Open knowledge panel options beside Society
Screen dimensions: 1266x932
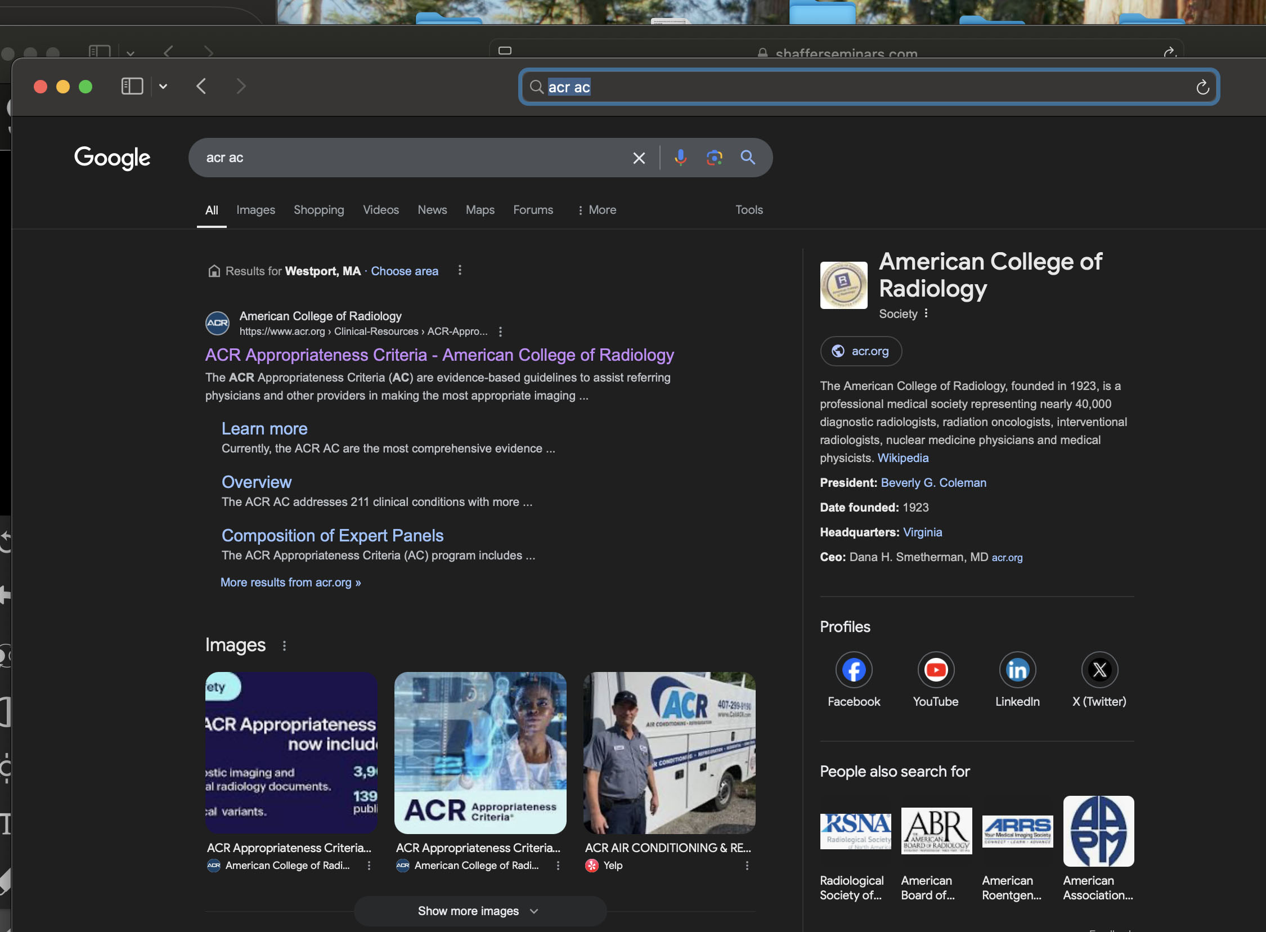926,313
